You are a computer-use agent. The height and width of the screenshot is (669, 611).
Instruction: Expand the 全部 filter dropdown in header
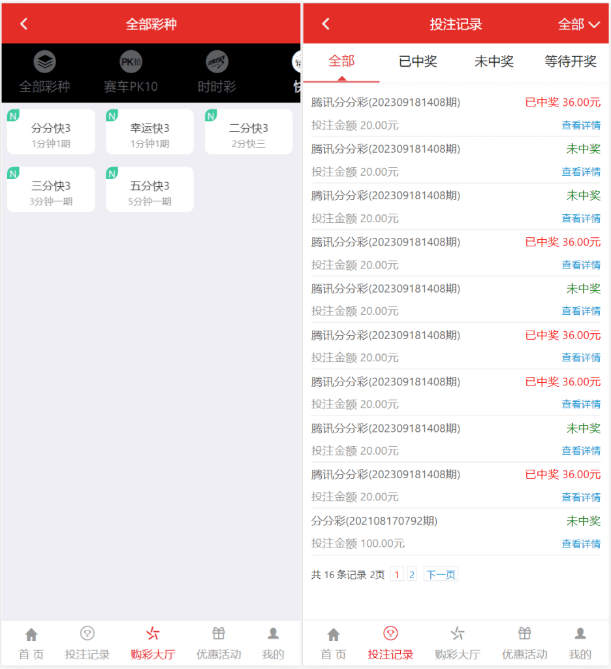[x=578, y=25]
